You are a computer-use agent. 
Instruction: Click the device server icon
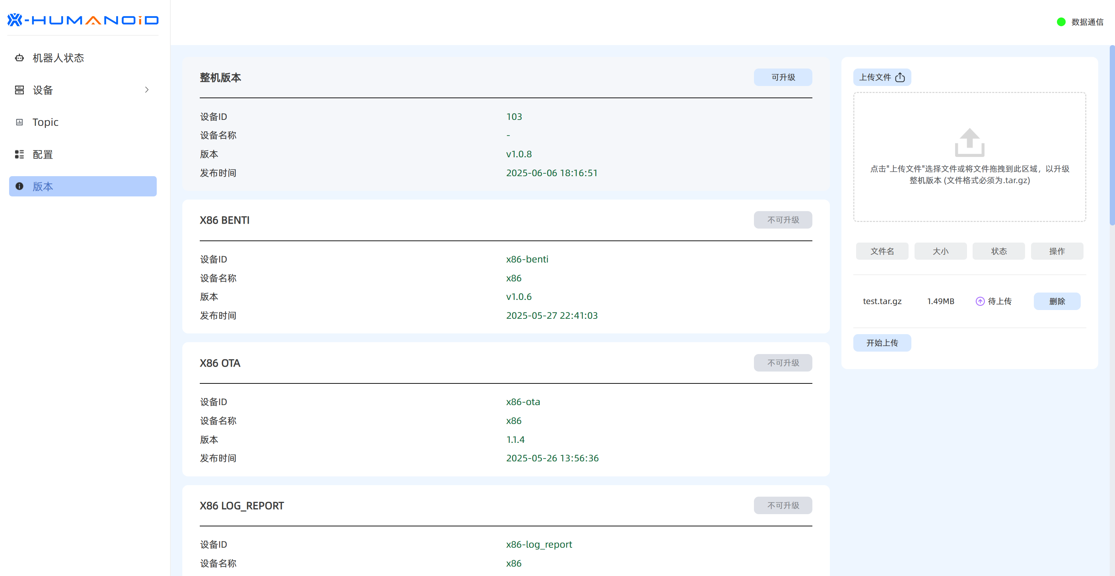20,90
